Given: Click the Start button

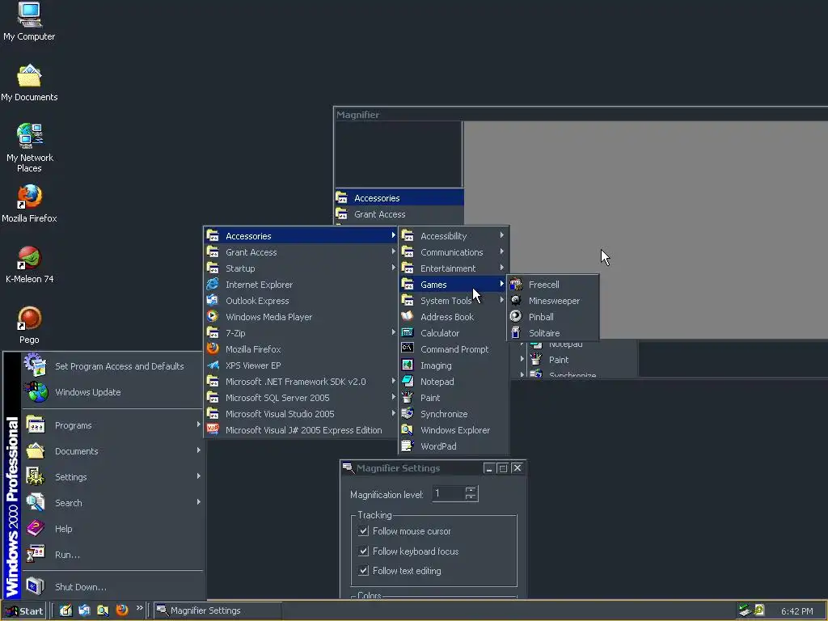Looking at the screenshot, I should click(x=24, y=611).
